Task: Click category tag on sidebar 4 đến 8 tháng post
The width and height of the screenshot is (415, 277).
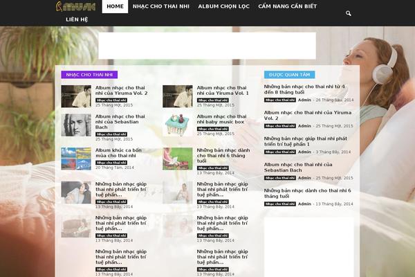Action: click(x=279, y=100)
